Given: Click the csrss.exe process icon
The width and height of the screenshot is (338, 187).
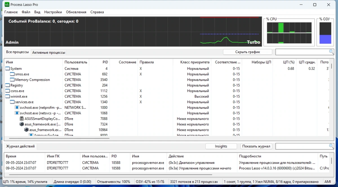Looking at the screenshot, I should pyautogui.click(x=8, y=91).
